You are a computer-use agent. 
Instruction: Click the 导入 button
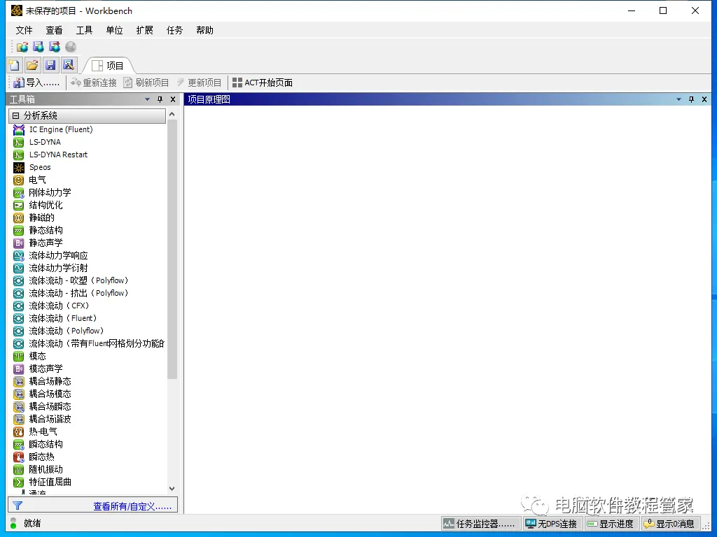(37, 83)
